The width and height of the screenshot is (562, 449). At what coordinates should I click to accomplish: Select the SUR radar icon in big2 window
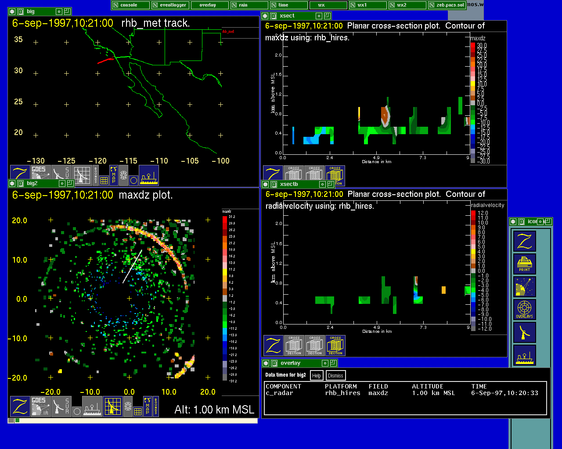[x=61, y=406]
